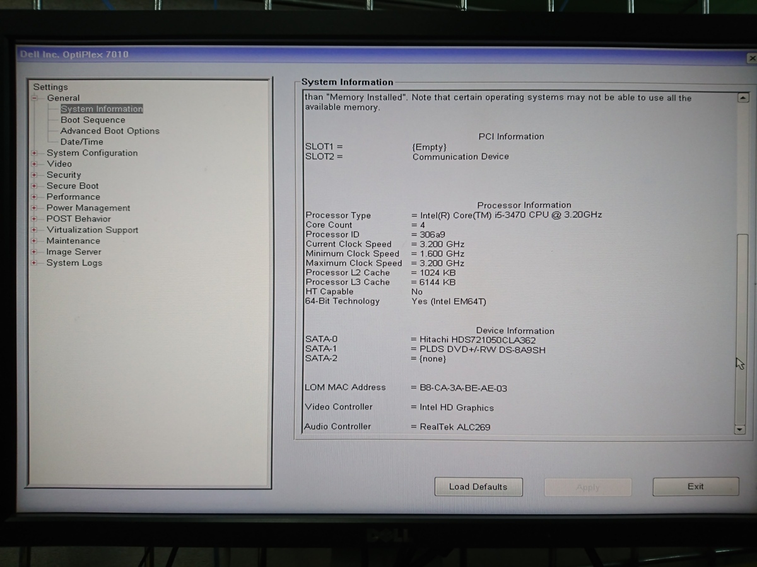Select the Maintenance category label
This screenshot has width=757, height=567.
73,241
